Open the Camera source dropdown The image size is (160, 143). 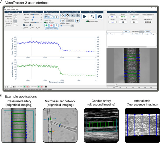click(18, 14)
